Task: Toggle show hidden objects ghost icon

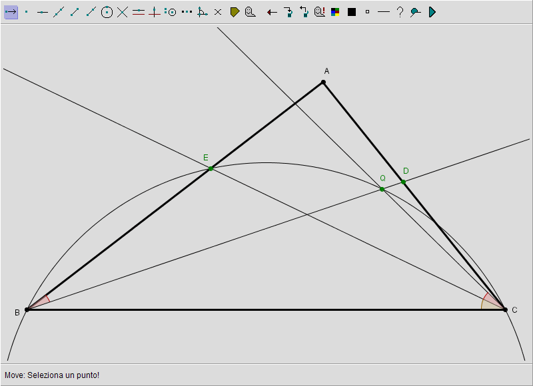Action: coord(320,12)
